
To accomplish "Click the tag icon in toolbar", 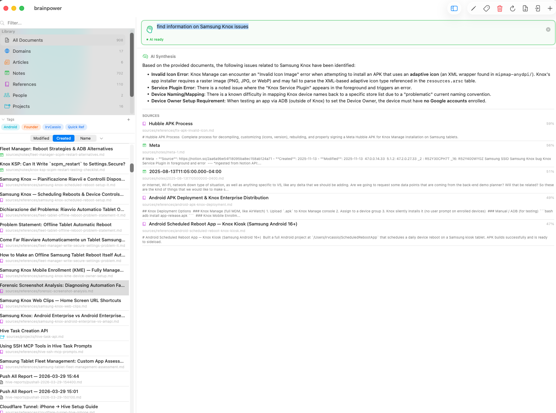I will 486,9.
